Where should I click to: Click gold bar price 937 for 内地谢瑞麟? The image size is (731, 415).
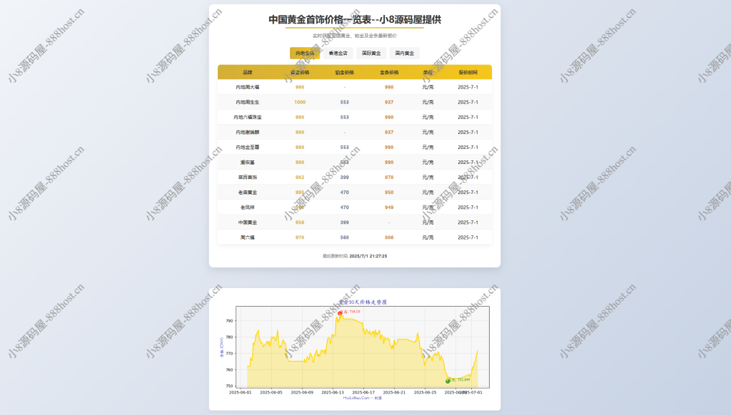[389, 133]
